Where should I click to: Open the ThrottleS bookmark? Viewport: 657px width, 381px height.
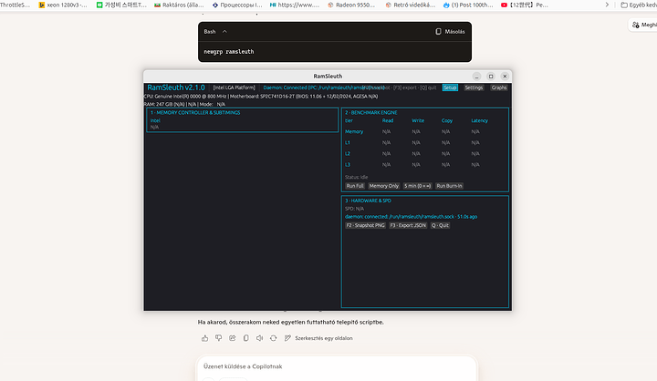pos(16,5)
